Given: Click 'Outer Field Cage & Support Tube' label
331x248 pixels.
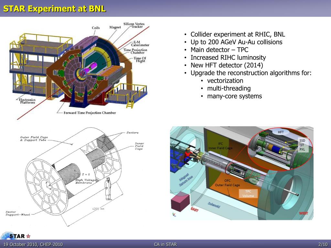Looking at the screenshot, I should [x=34, y=139].
